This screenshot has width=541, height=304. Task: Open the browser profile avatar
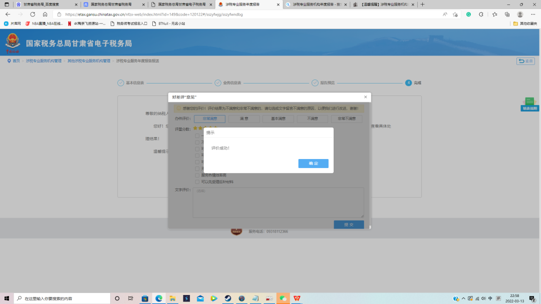coord(520,14)
